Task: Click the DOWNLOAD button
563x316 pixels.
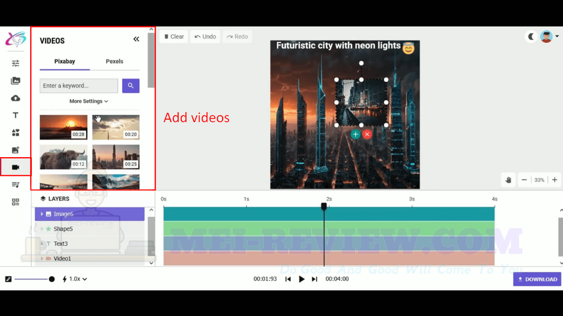Action: (x=537, y=279)
